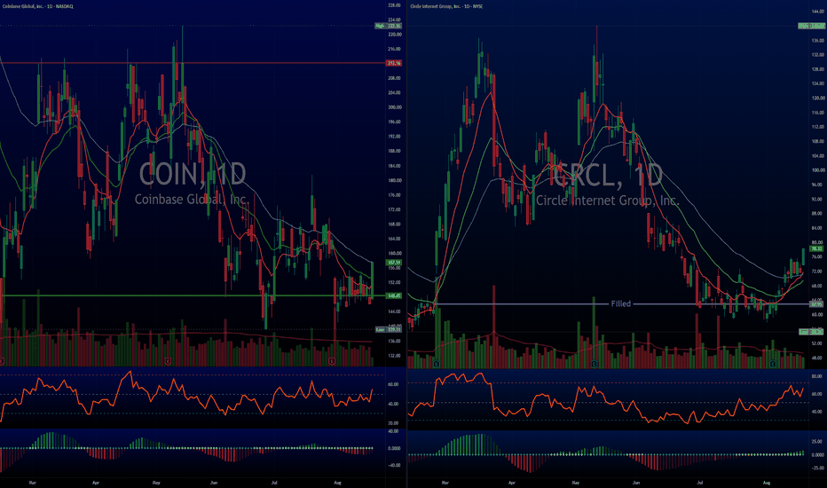
Task: Click 80.00 on the CRCL RSI axis
Action: [x=816, y=376]
